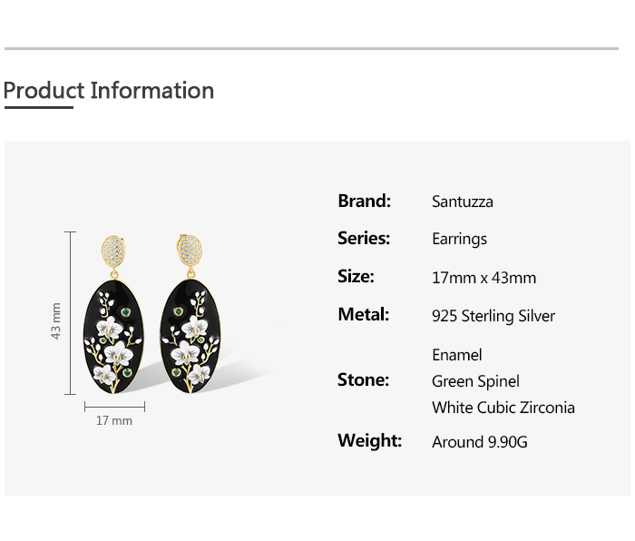Click the 17 mm width dimension label
635x541 pixels.
click(x=114, y=420)
